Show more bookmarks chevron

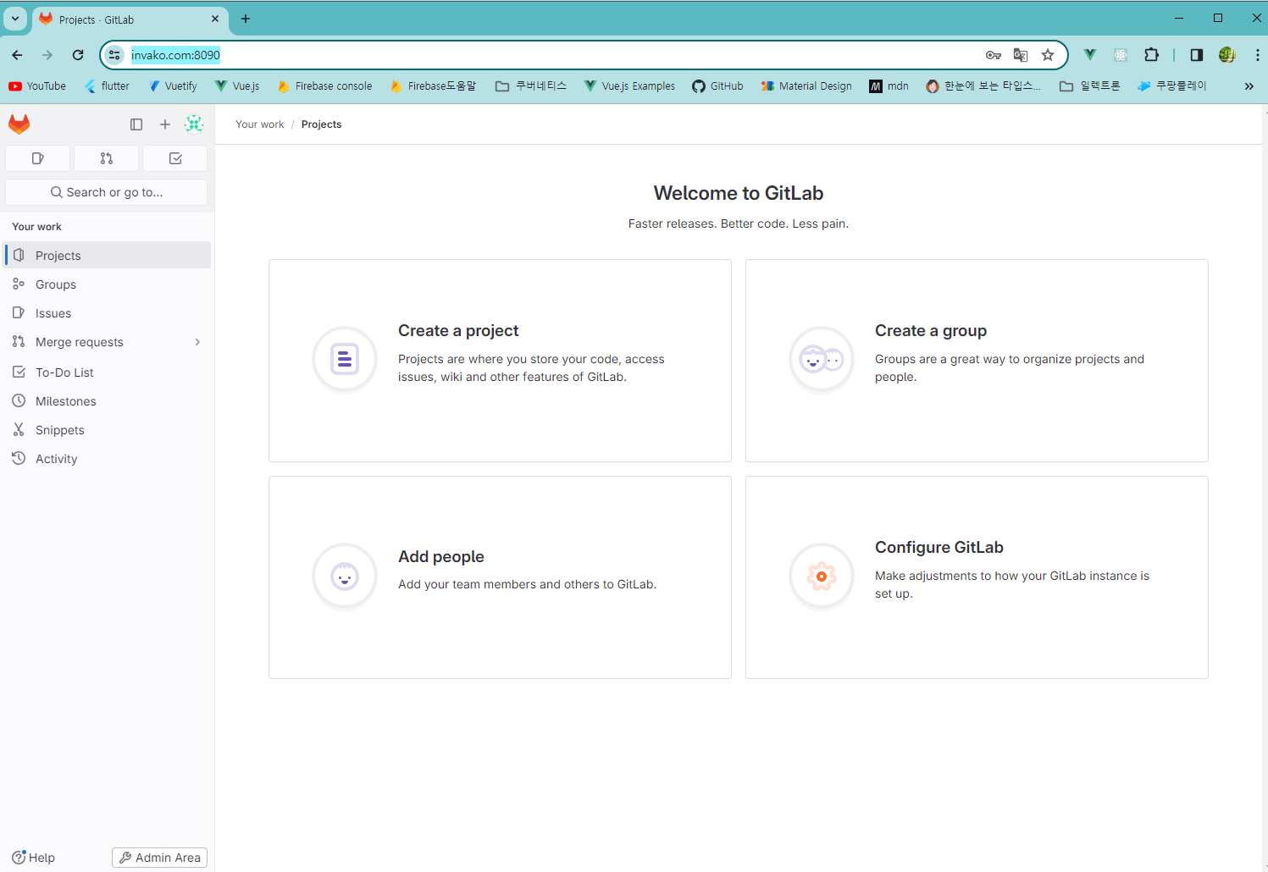[x=1249, y=86]
